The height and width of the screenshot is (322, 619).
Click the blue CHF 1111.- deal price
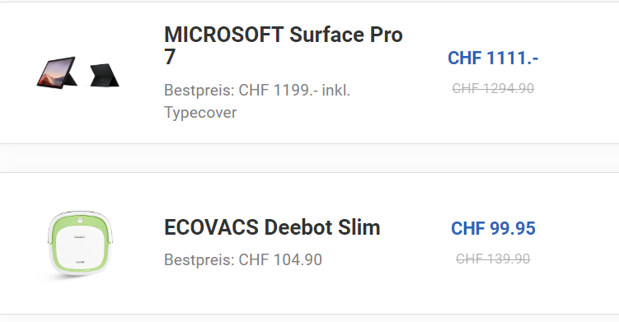(x=493, y=58)
